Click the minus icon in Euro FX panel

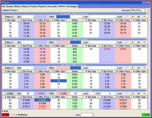pyautogui.click(x=145, y=93)
